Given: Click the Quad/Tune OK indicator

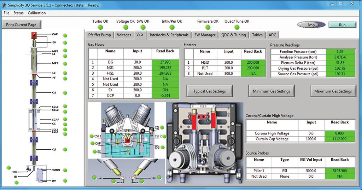Looking at the screenshot, I should (237, 27).
